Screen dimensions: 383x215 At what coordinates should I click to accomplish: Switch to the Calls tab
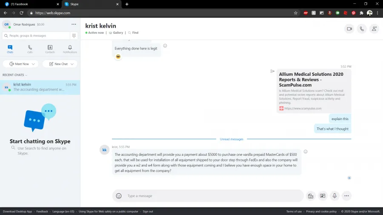pyautogui.click(x=30, y=49)
